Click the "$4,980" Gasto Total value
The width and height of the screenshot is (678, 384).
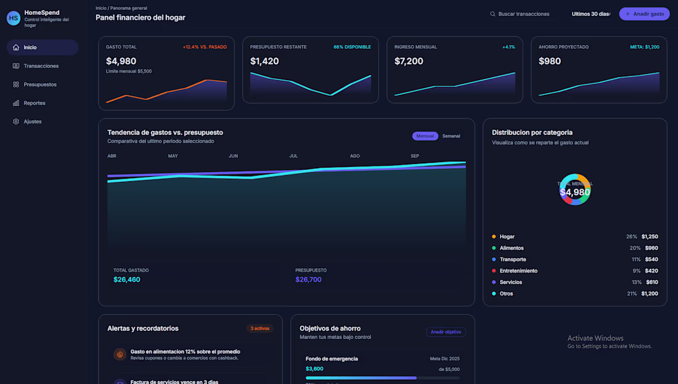[121, 62]
